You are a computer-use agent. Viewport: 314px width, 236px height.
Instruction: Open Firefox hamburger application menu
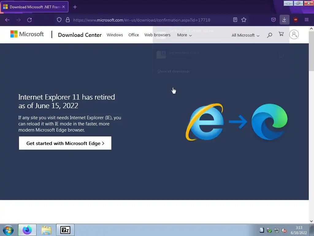click(x=306, y=20)
